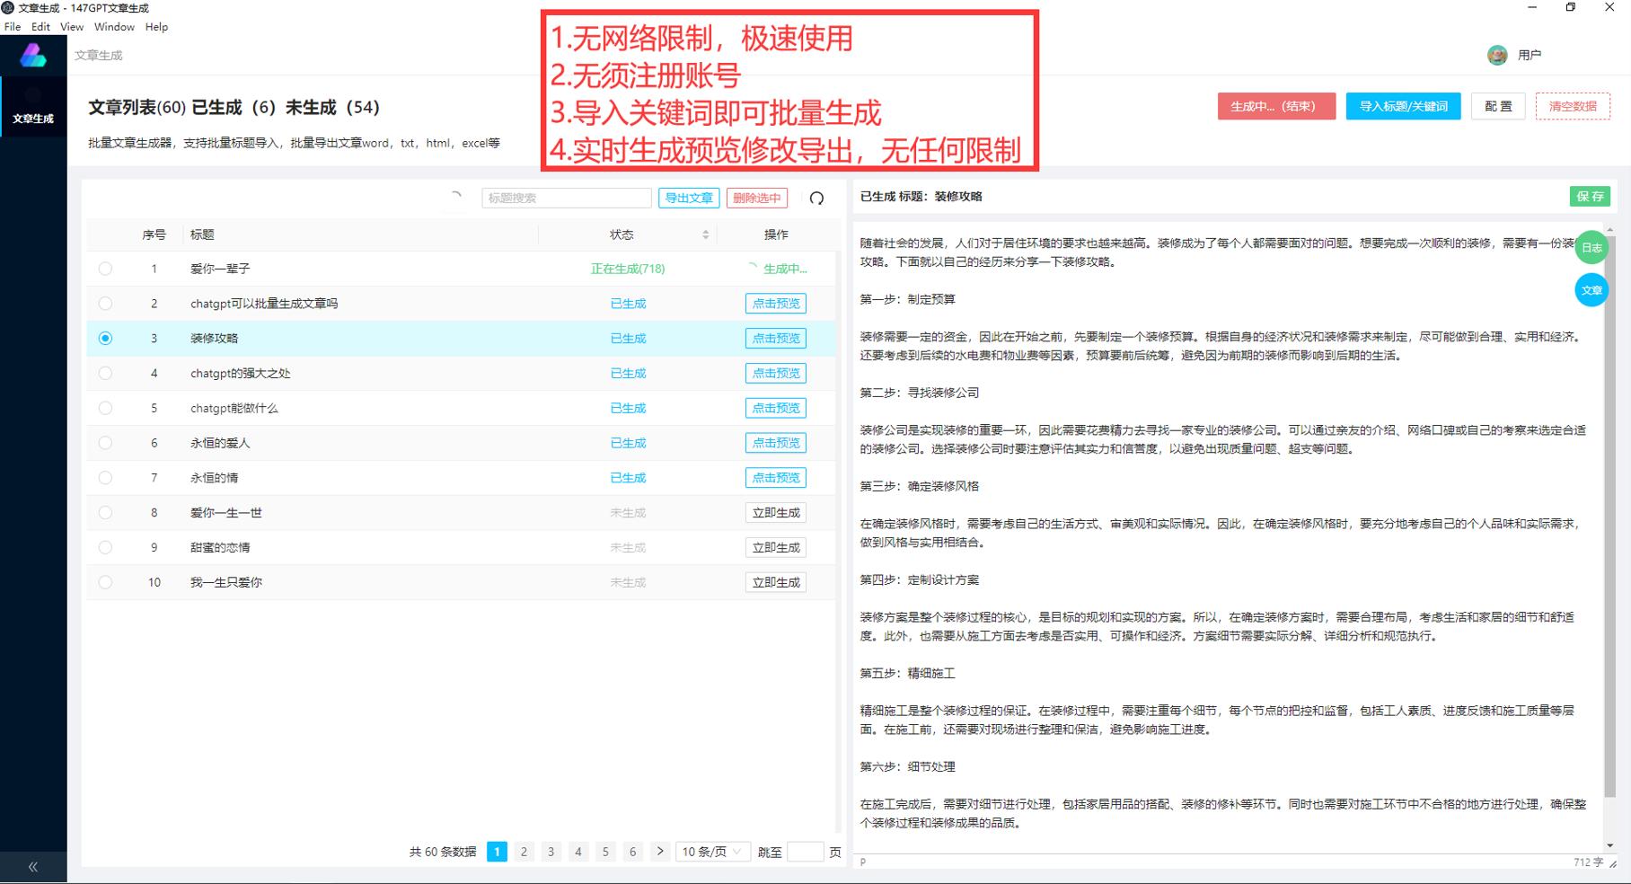Image resolution: width=1631 pixels, height=884 pixels.
Task: Open the 10条/页 page size dropdown
Action: [712, 851]
